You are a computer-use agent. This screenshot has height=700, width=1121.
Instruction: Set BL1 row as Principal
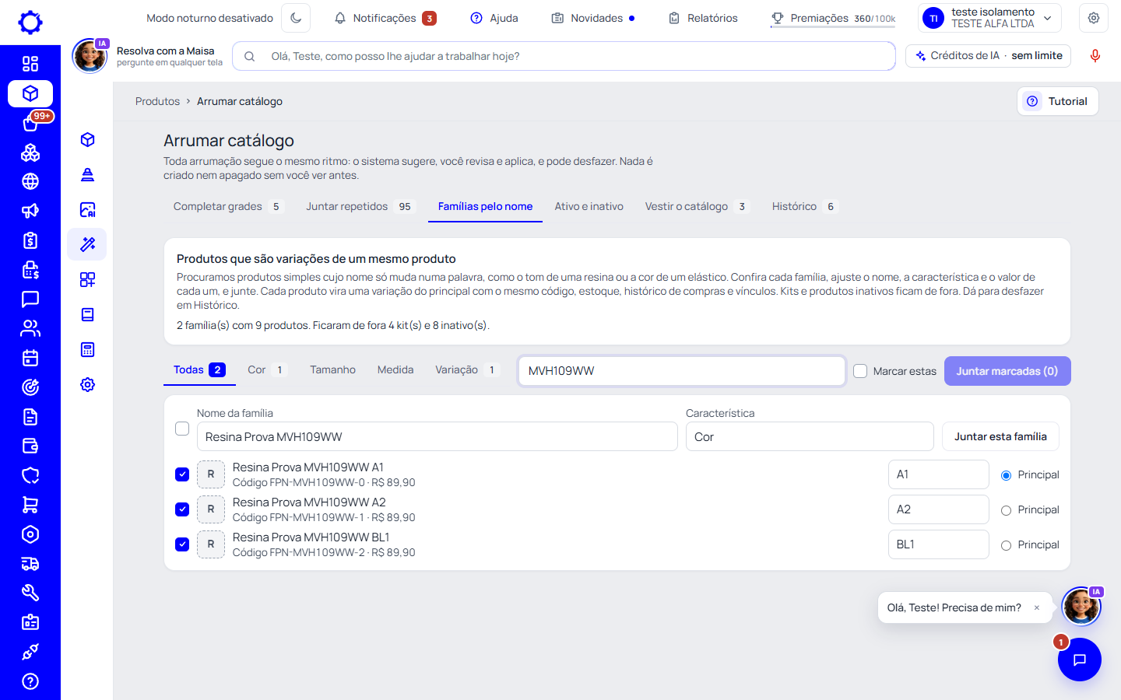point(1006,545)
